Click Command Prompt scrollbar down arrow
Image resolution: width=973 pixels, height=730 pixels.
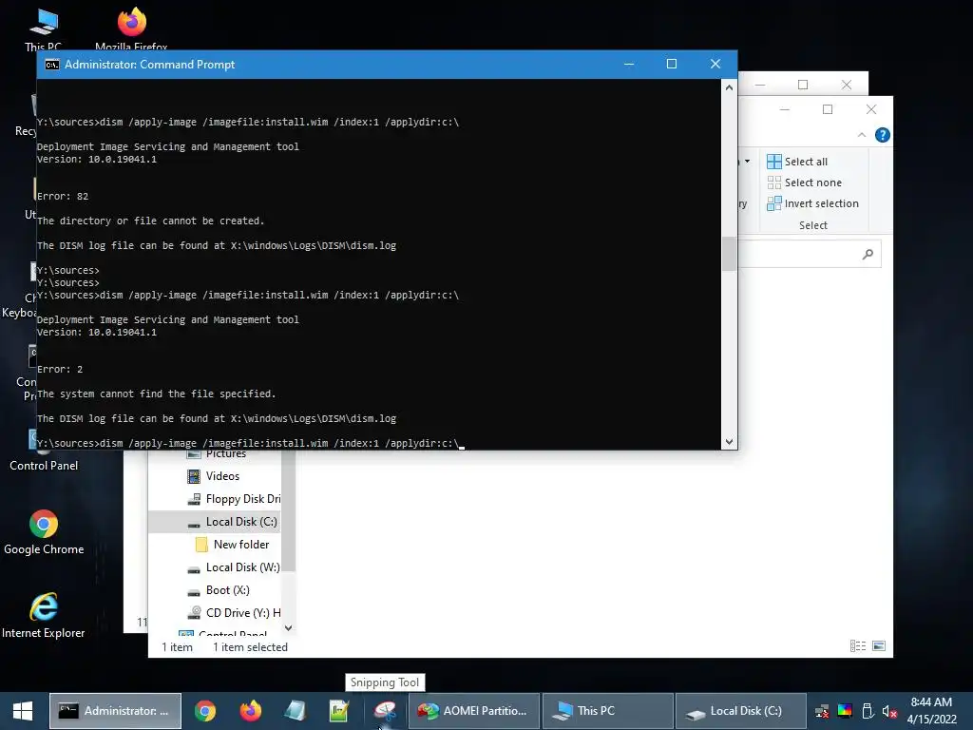pos(729,442)
